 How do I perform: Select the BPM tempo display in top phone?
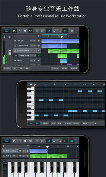pyautogui.click(x=6, y=31)
